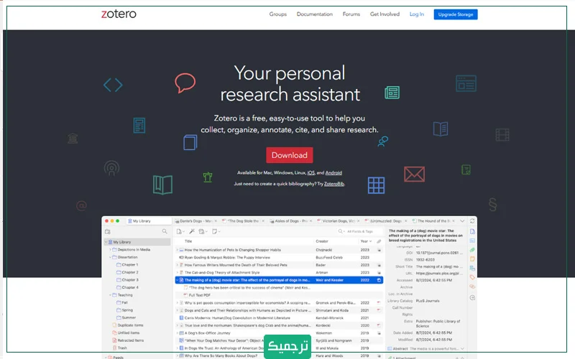Select the Info icon in item pane sidenav
Screen dimensions: 575x359
472,231
